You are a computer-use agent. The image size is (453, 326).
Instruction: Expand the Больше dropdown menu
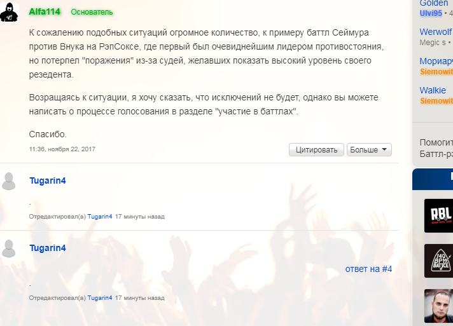coord(369,150)
